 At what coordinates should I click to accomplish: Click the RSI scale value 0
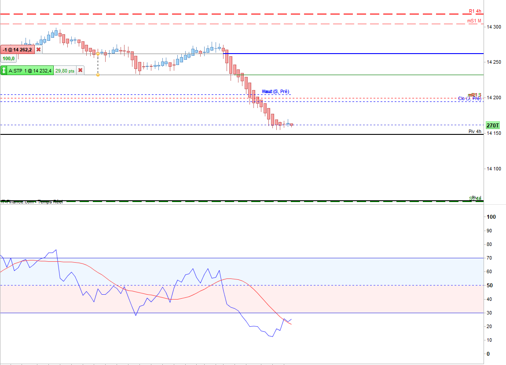click(x=488, y=354)
